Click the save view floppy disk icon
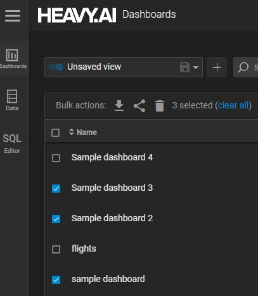 pos(184,67)
